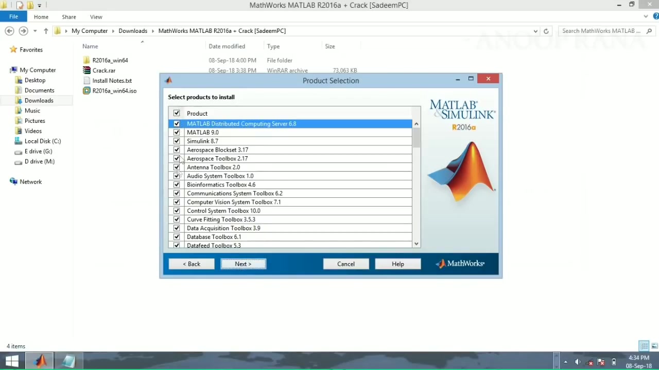Image resolution: width=659 pixels, height=370 pixels.
Task: Sort files by the Name column header
Action: (x=90, y=46)
